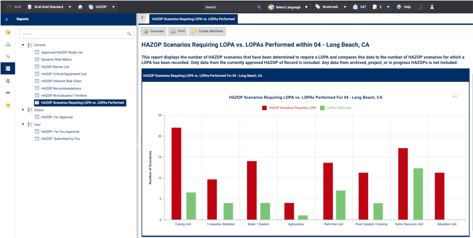Image resolution: width=473 pixels, height=238 pixels.
Task: Click the Home icon in top bar
Action: (80, 7)
